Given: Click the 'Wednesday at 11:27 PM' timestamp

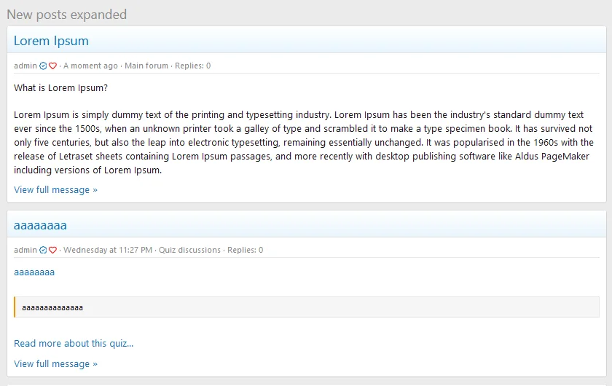Looking at the screenshot, I should [x=108, y=251].
